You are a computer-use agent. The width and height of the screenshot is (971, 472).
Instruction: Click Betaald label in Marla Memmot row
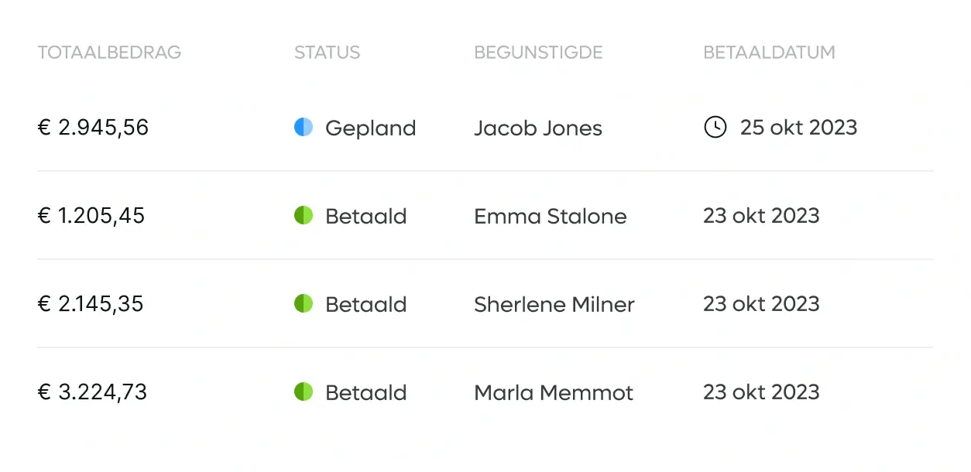[x=366, y=392]
